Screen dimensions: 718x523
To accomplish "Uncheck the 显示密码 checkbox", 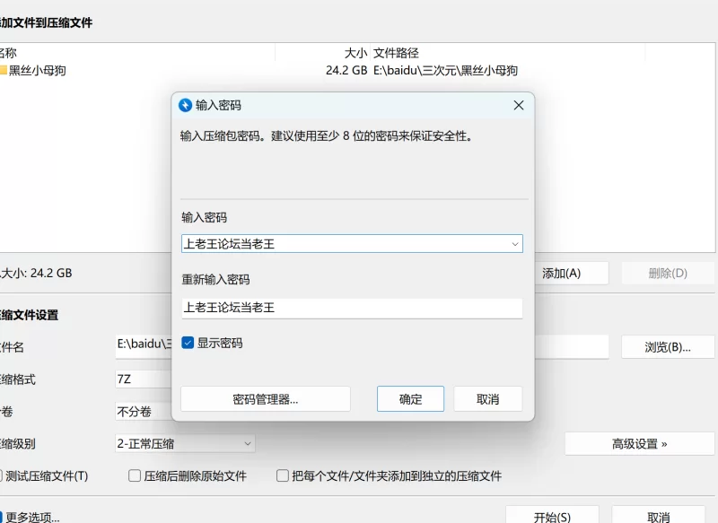I will 188,343.
